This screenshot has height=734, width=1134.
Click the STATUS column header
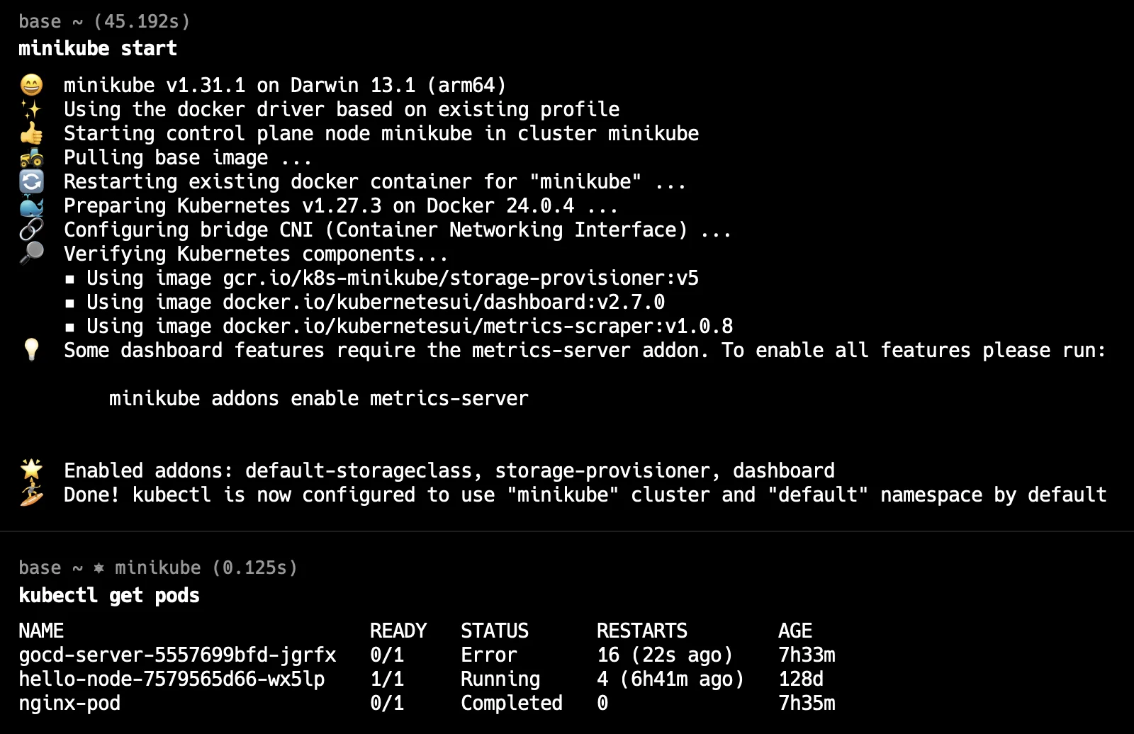pyautogui.click(x=495, y=631)
